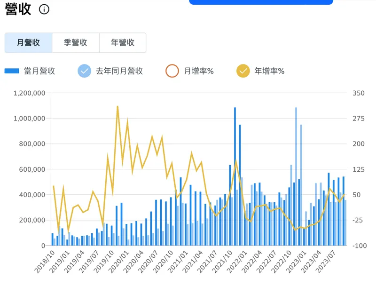The image size is (376, 286).
Task: Click the 2022/10 x-axis label
Action: tap(282, 262)
